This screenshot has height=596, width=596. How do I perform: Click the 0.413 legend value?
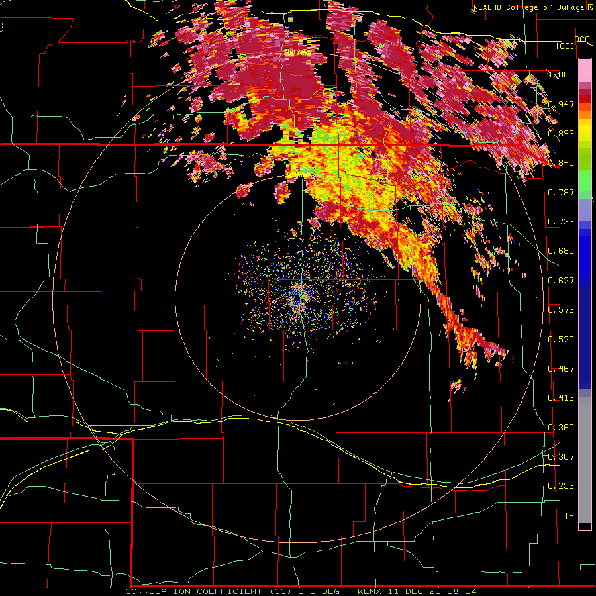pos(561,397)
